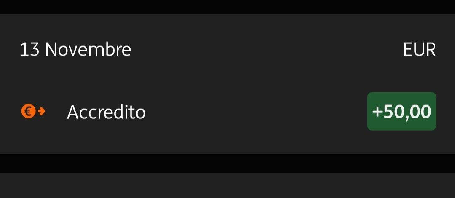The width and height of the screenshot is (455, 198).
Task: Click the dark panel below the transaction
Action: (227, 185)
